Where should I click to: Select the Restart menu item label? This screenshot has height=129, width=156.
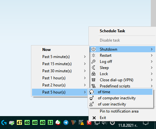106,55
